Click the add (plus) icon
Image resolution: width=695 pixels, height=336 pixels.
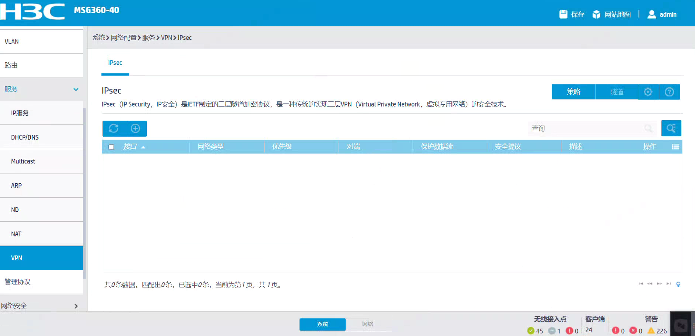tap(135, 129)
